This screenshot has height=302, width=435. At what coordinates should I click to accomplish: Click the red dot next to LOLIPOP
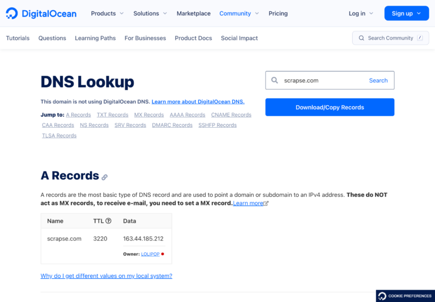[163, 254]
